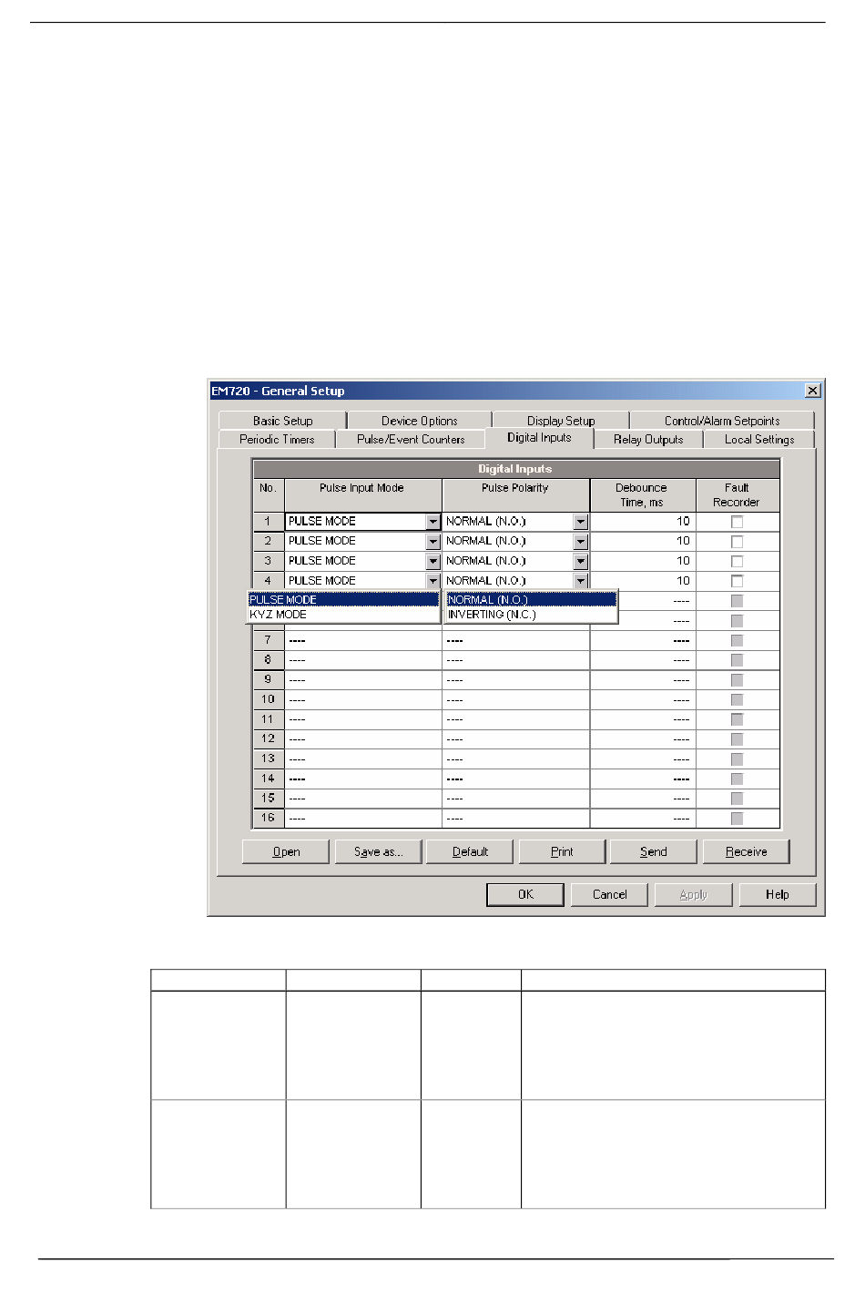Image resolution: width=865 pixels, height=1293 pixels.
Task: Open Pulse Polarity dropdown for input 1
Action: (x=581, y=522)
